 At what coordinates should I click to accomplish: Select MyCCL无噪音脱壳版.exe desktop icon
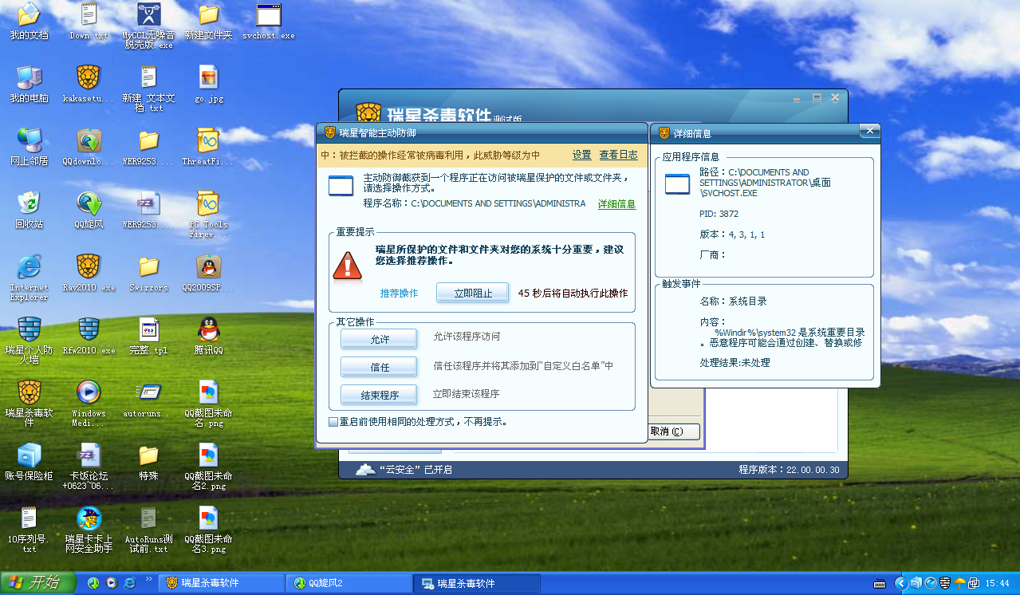click(148, 26)
